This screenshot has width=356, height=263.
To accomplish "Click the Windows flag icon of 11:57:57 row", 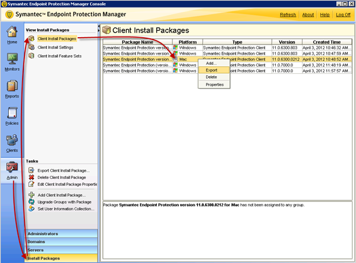I will 175,71.
